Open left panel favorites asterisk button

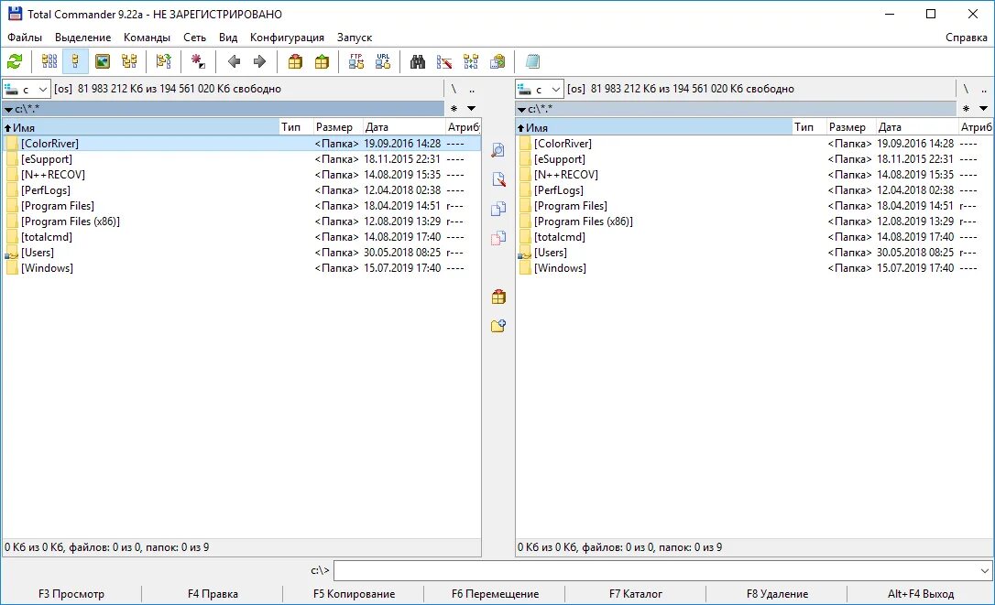point(454,108)
